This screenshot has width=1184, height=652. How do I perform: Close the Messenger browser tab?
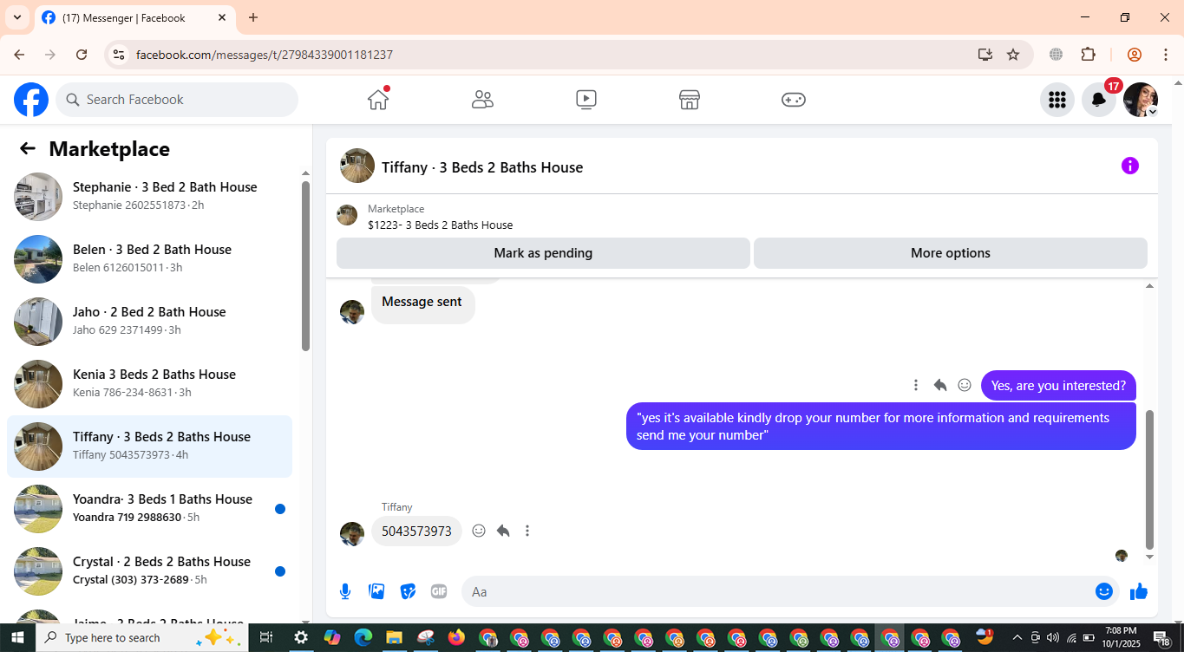click(222, 17)
